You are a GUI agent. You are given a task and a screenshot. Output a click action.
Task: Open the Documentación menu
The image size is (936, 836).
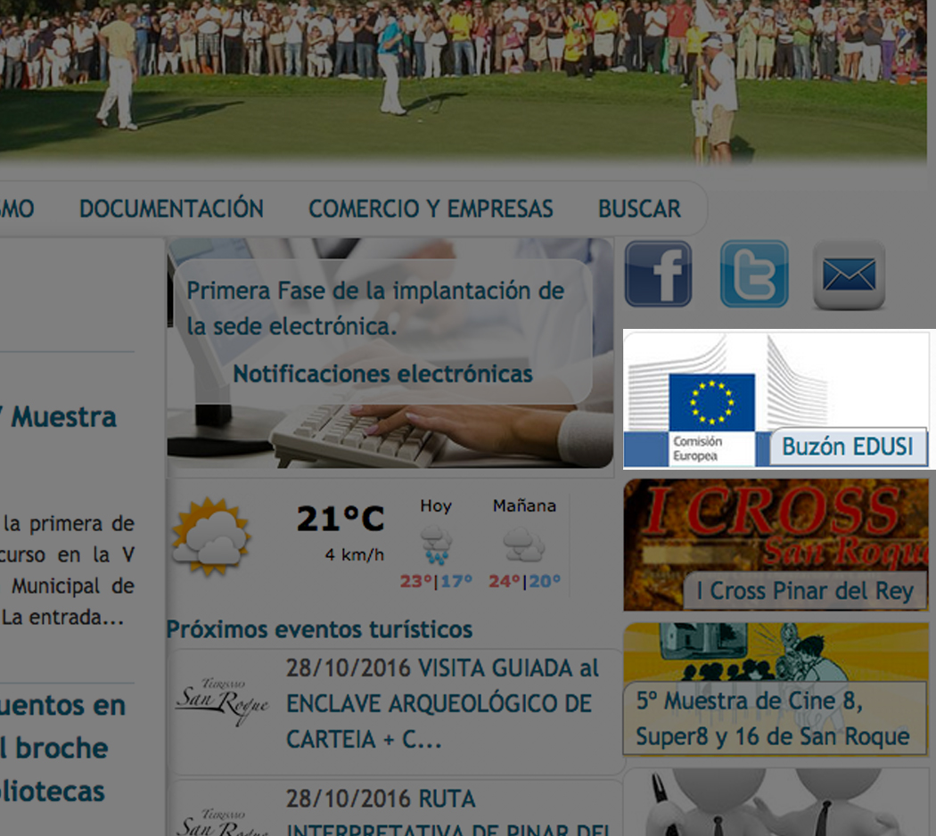tap(171, 209)
